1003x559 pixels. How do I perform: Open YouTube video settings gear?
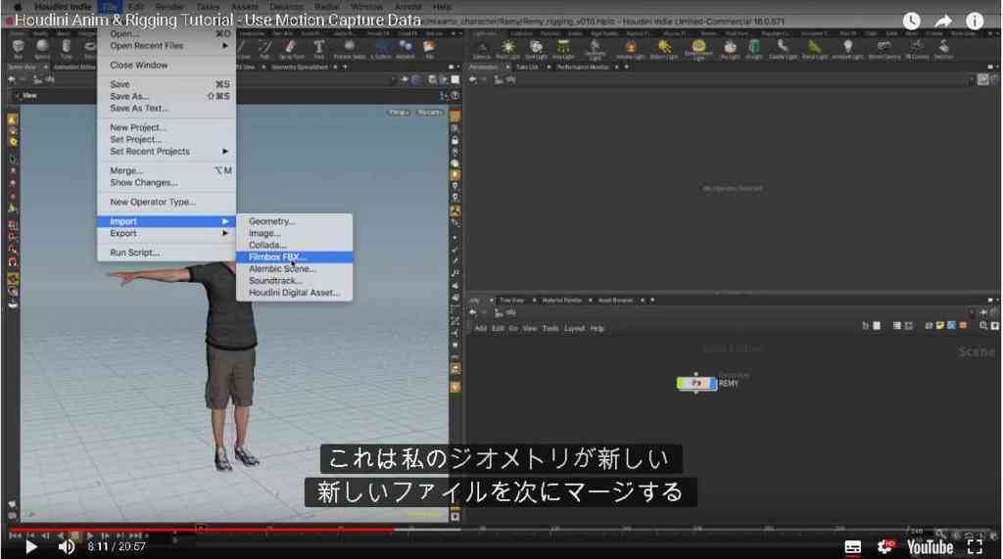coord(885,547)
